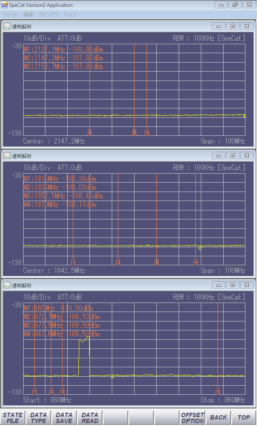
Task: Click the 10dB/Div ATT:0dB label in middle graph
Action: [52, 168]
